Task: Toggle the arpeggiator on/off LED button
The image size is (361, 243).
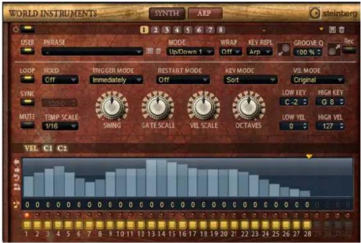Action: click(x=27, y=29)
